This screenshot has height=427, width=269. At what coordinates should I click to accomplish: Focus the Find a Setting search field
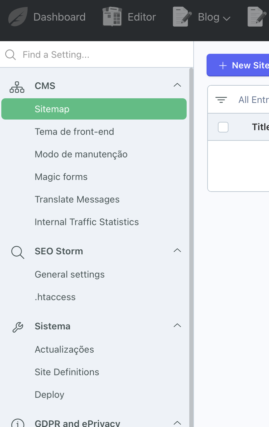pyautogui.click(x=100, y=54)
